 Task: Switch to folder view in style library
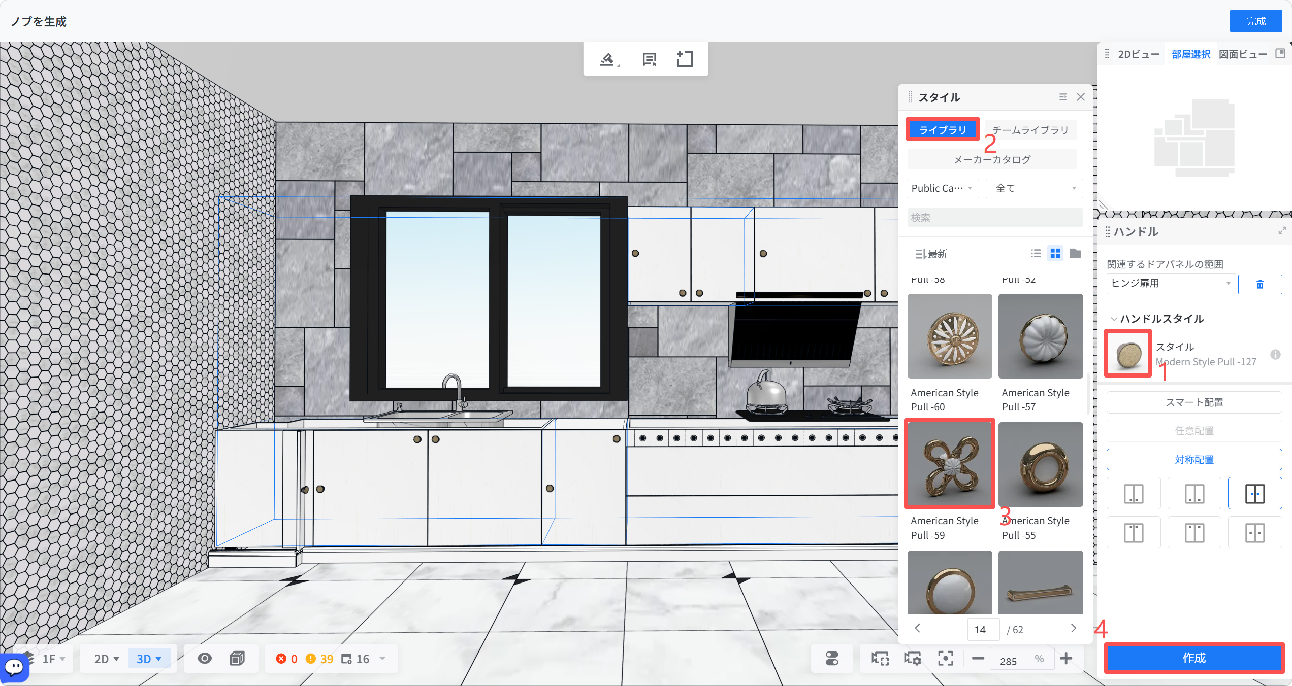coord(1075,253)
